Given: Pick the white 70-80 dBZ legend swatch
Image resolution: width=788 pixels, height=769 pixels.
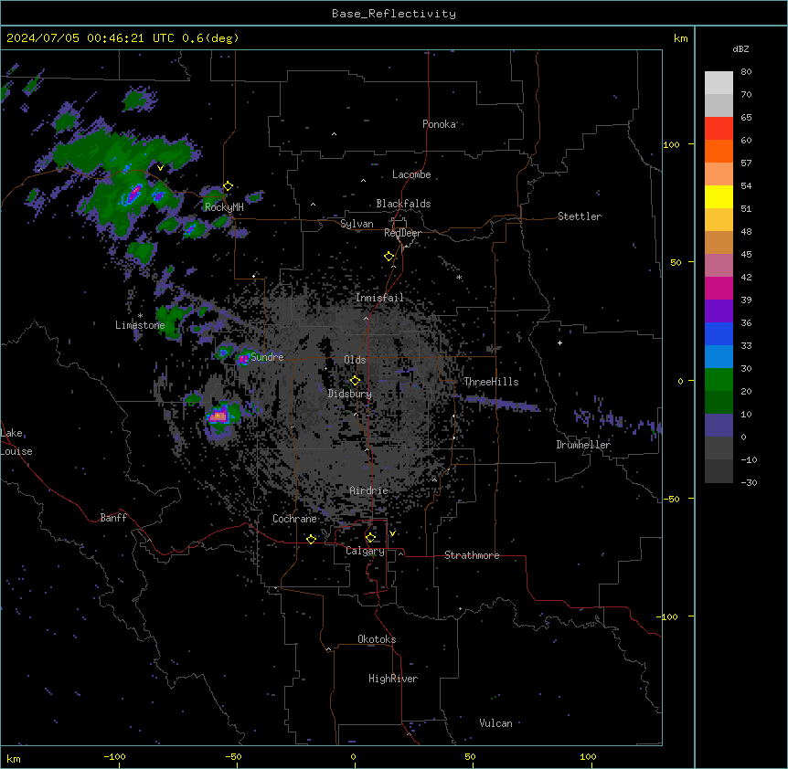Looking at the screenshot, I should 719,83.
